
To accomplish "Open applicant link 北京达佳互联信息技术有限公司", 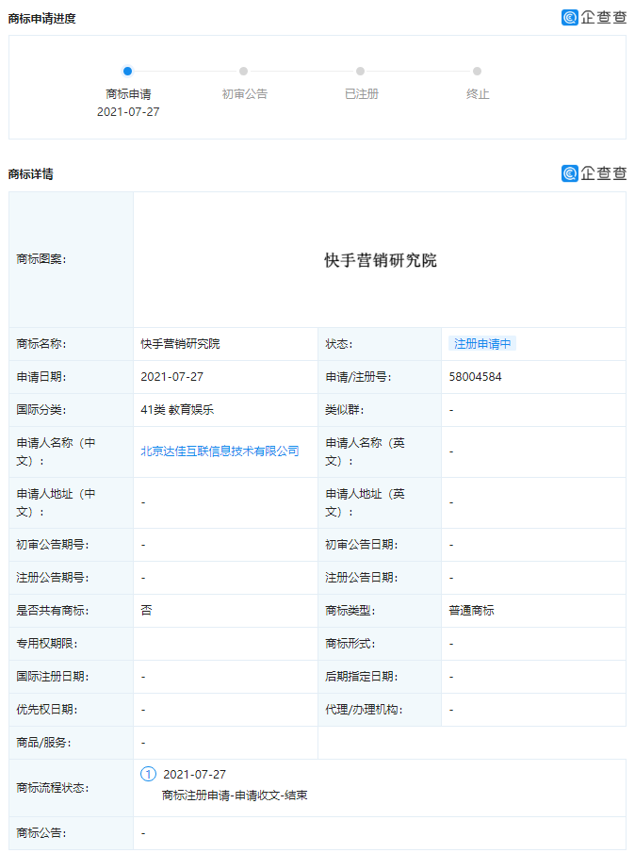I will coord(220,451).
